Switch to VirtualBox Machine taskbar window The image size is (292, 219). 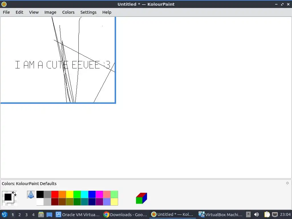coord(220,214)
